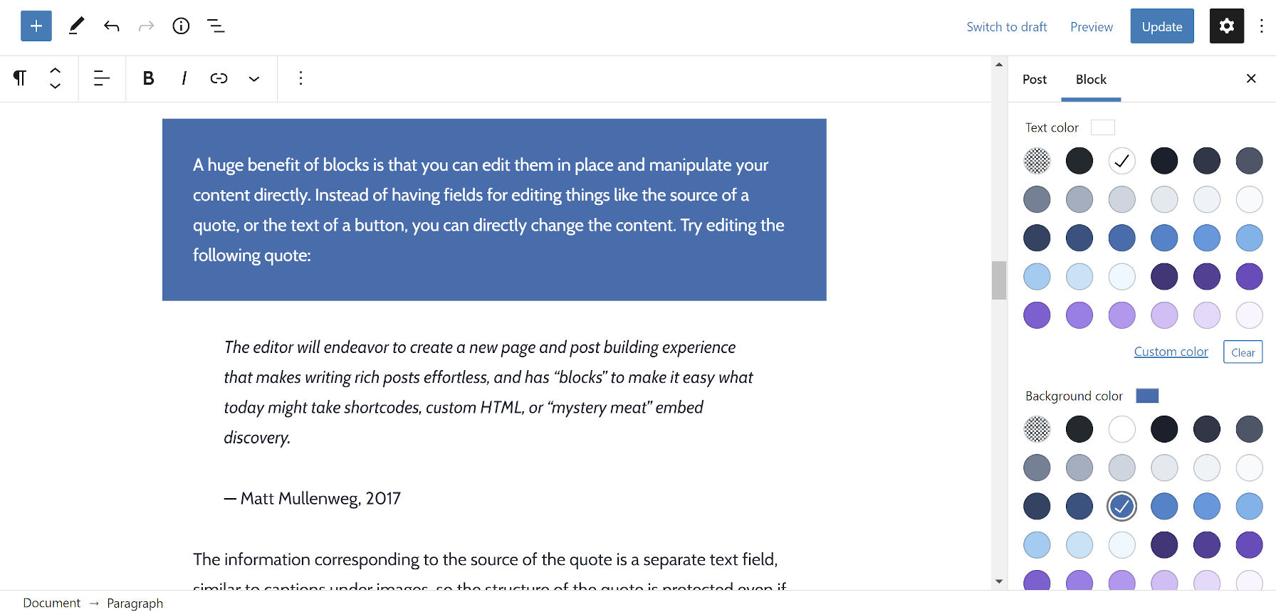Click Document in the bottom breadcrumb

pos(52,603)
